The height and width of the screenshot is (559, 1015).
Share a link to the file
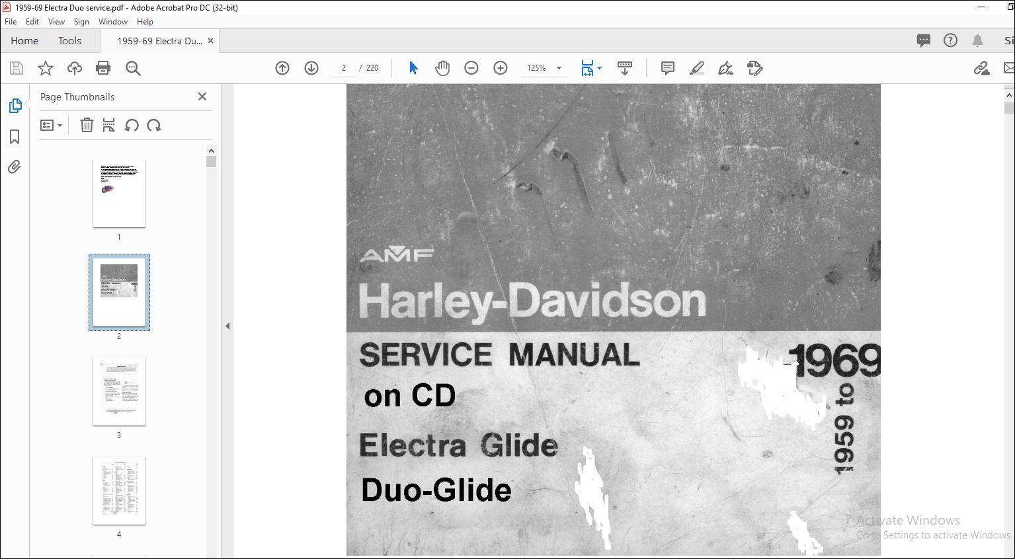(x=982, y=68)
